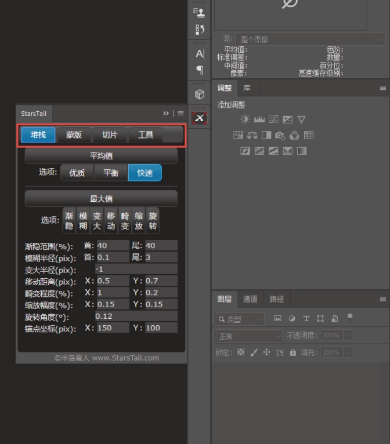Toggle lock artboard nesting icon
This screenshot has height=444, width=390.
[x=280, y=352]
